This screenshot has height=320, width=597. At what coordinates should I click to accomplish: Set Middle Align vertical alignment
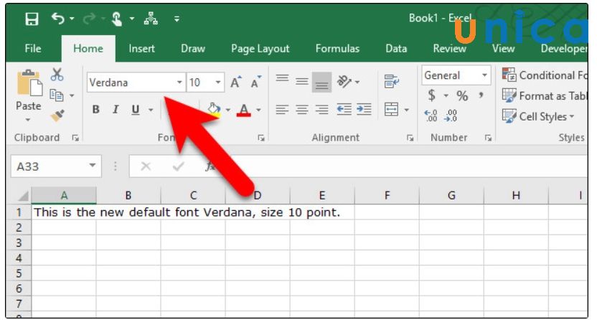302,81
